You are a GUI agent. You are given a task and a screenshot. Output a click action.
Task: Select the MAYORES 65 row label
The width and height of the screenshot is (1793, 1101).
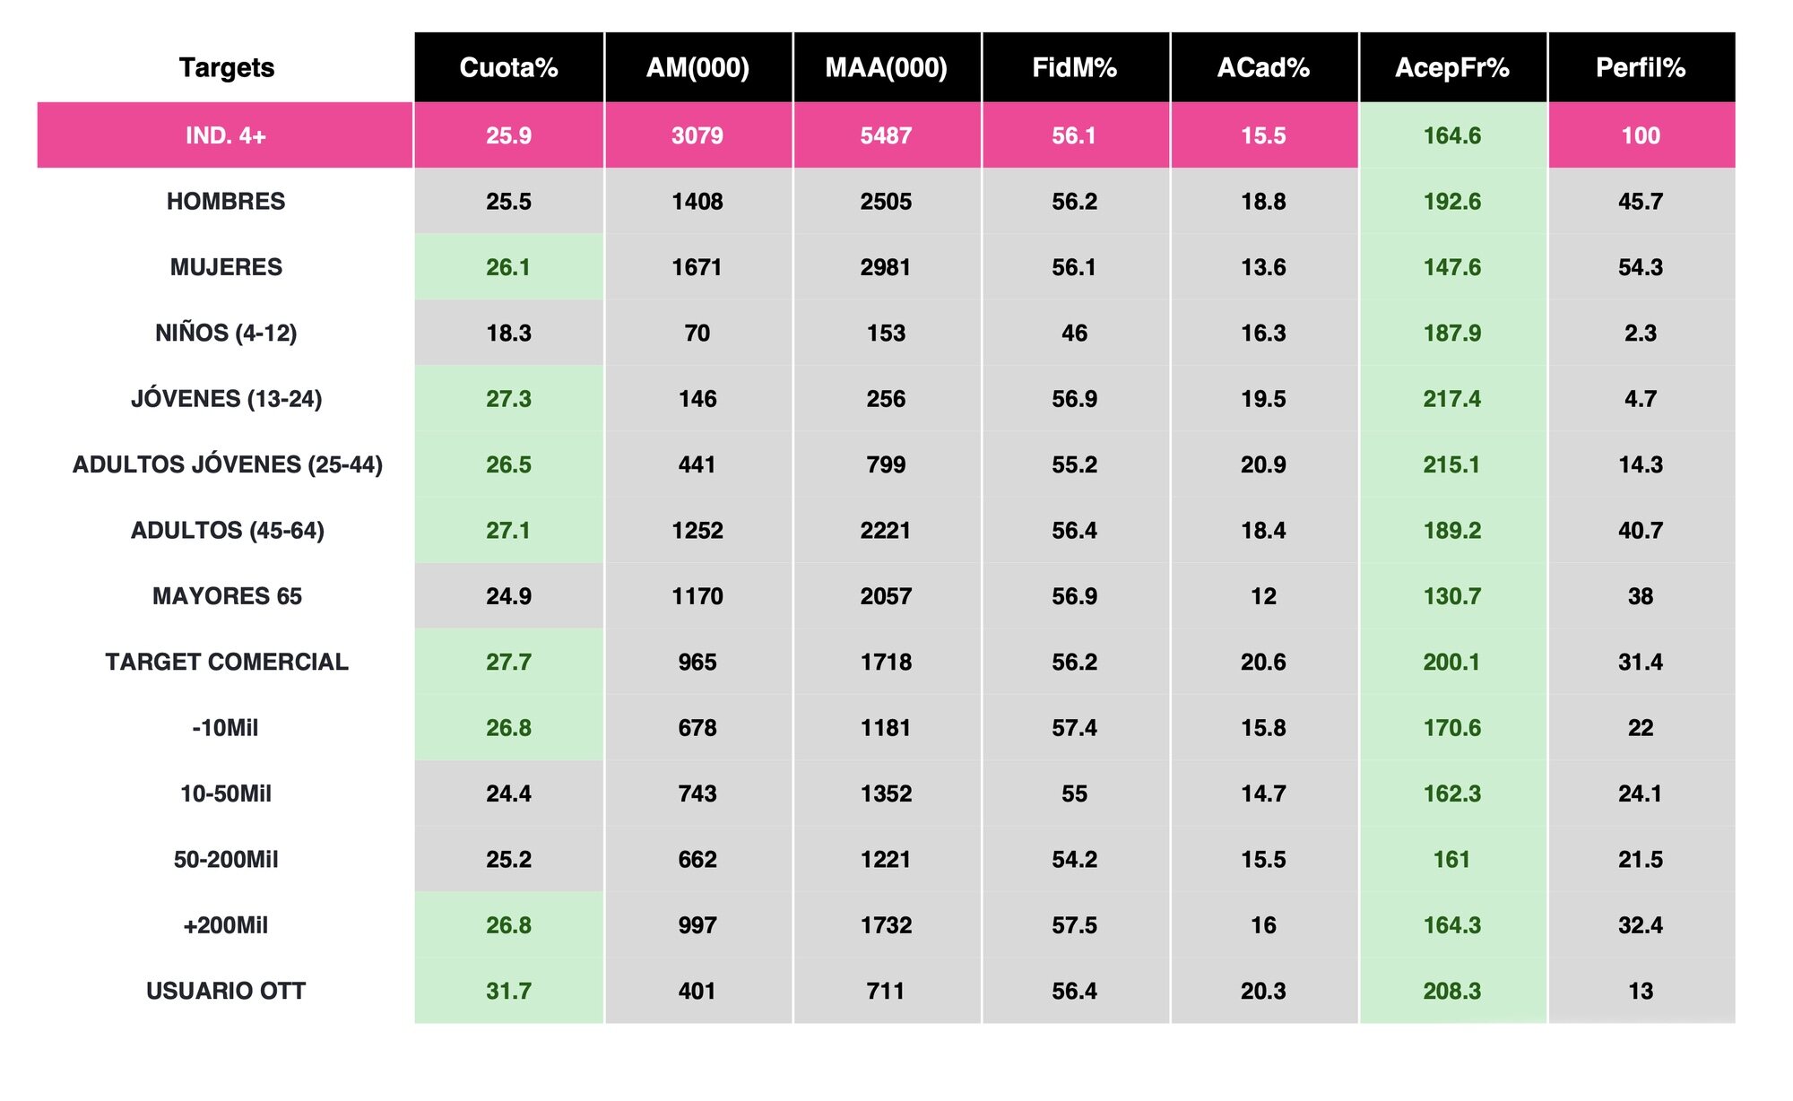(227, 596)
